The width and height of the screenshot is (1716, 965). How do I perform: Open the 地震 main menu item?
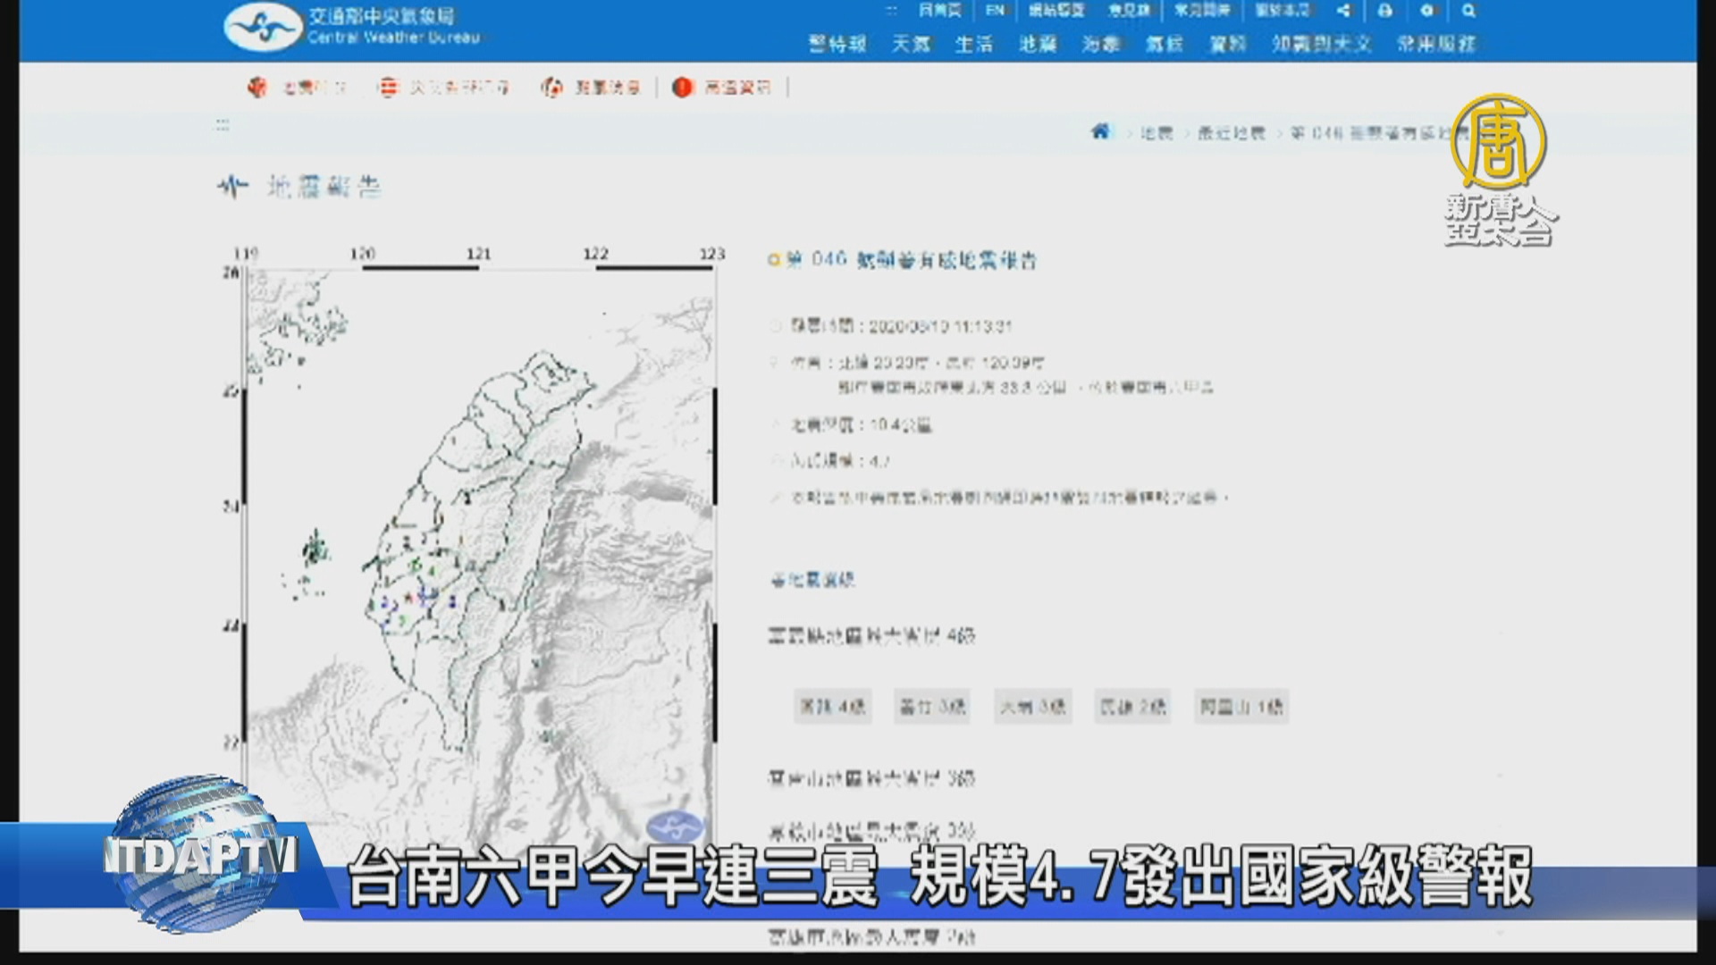click(x=1038, y=44)
